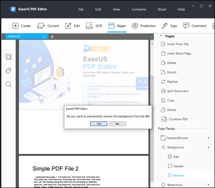The image size is (215, 188).
Task: Open Split Document option
Action: (x=175, y=91)
